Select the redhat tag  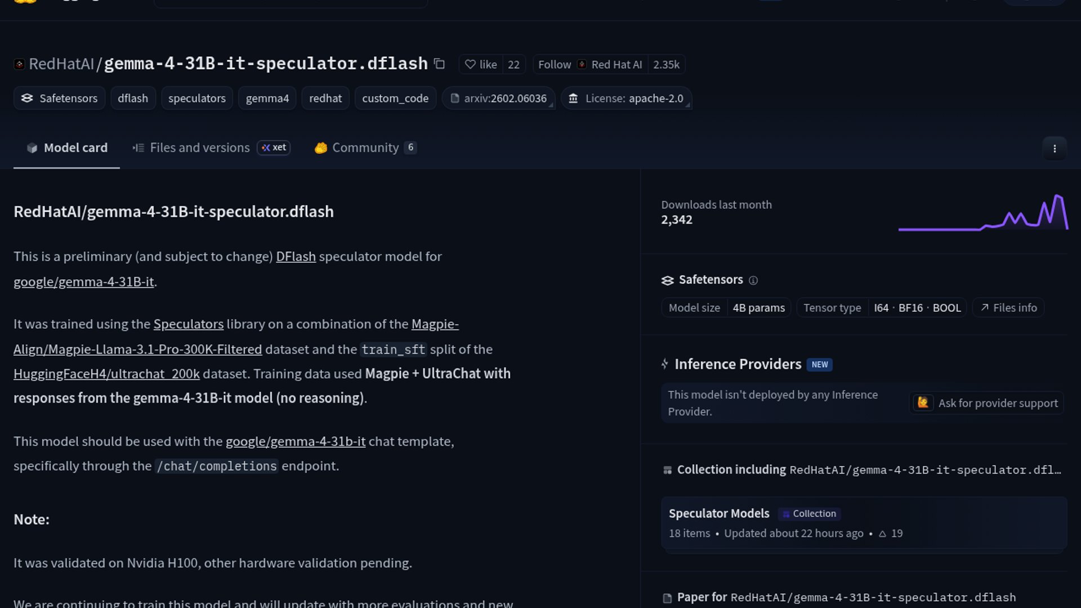pos(325,99)
